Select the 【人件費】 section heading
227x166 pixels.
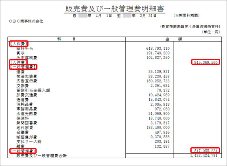click(19, 44)
